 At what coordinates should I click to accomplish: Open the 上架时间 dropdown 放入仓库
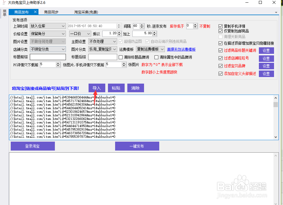[48, 26]
